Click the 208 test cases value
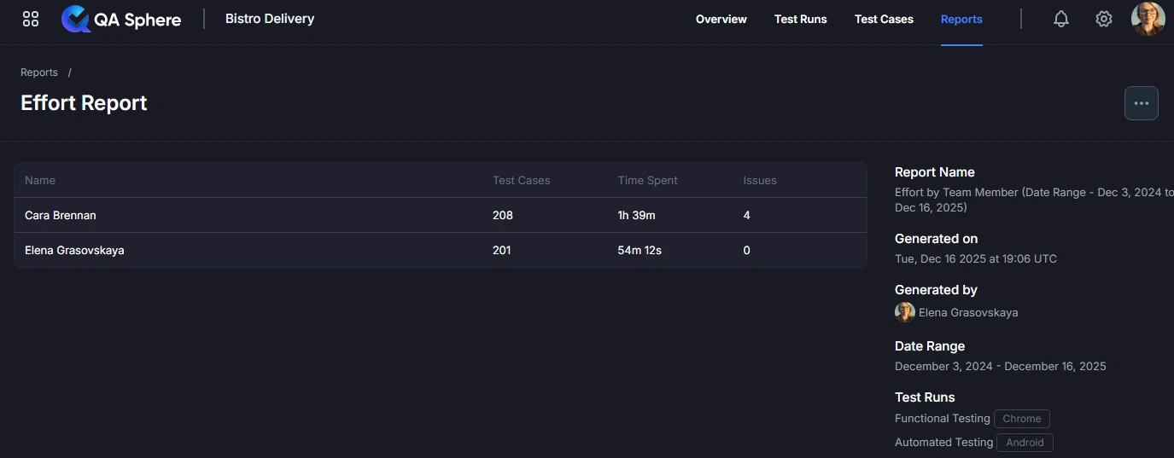 [503, 215]
